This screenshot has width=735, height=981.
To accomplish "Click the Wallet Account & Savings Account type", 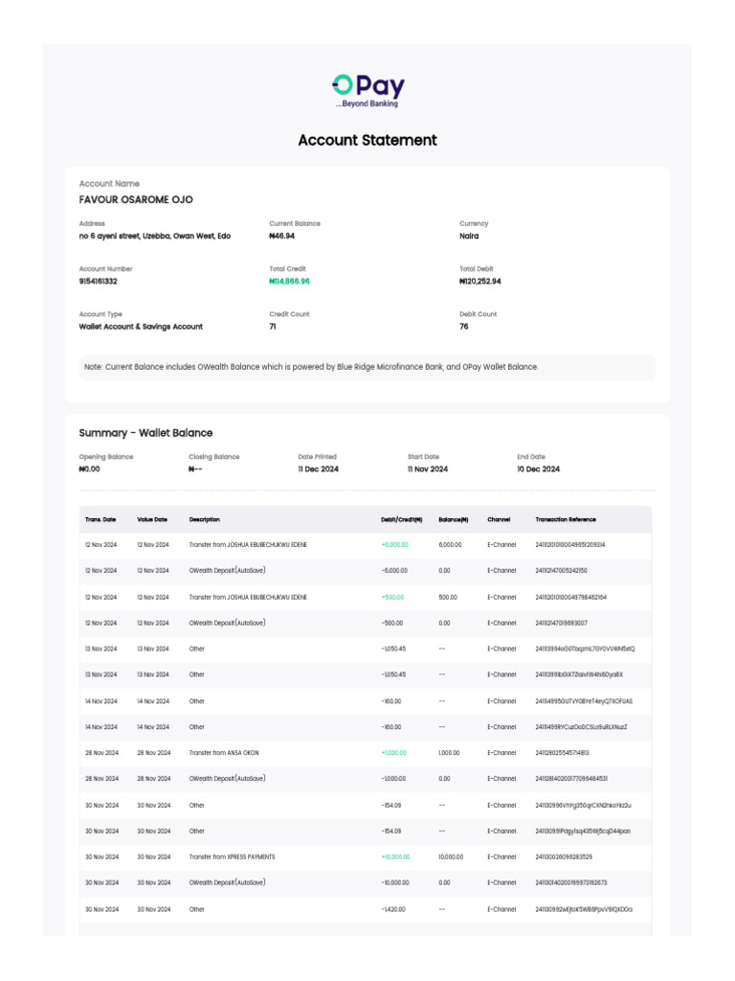I will pos(141,327).
